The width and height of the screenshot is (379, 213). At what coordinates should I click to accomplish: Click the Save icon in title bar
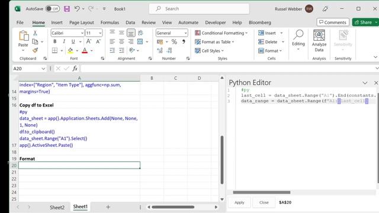tap(67, 9)
